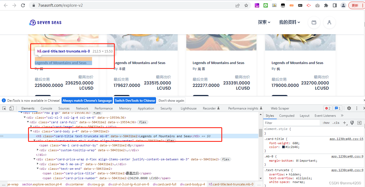Open the user account icon in header
The image size is (365, 187).
(329, 23)
